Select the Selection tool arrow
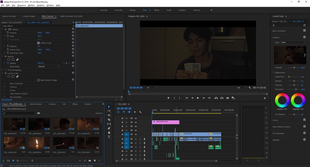The width and height of the screenshot is (310, 167). [x=109, y=107]
